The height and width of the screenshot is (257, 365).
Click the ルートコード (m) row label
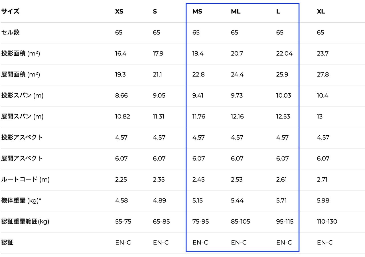tap(25, 180)
